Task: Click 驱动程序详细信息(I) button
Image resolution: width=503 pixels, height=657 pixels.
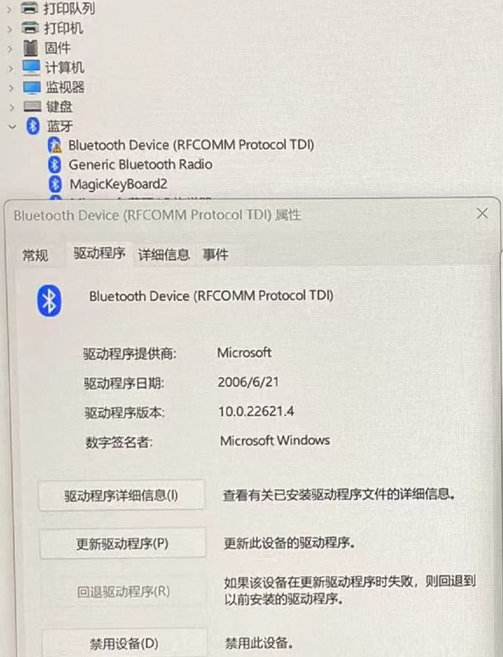Action: pos(122,495)
